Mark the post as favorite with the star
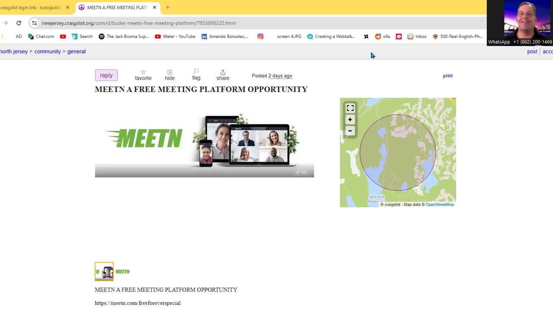This screenshot has width=553, height=311. tap(143, 75)
